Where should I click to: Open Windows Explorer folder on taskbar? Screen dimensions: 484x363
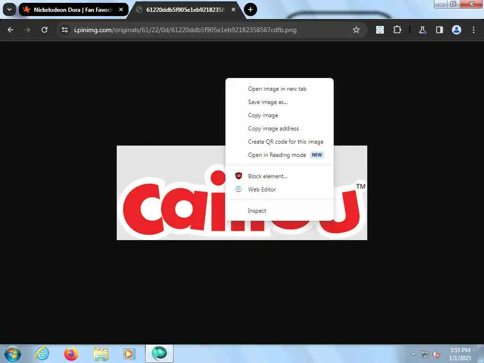tap(101, 354)
